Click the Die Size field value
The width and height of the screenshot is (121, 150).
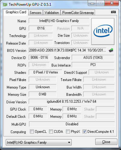(80, 36)
